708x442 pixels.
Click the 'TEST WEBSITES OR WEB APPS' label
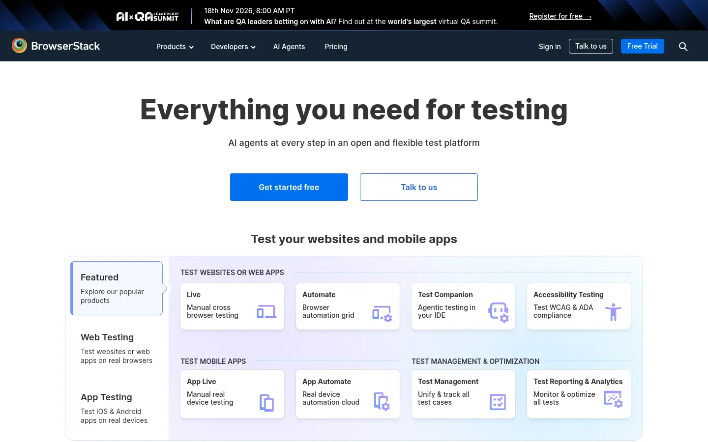tap(232, 273)
